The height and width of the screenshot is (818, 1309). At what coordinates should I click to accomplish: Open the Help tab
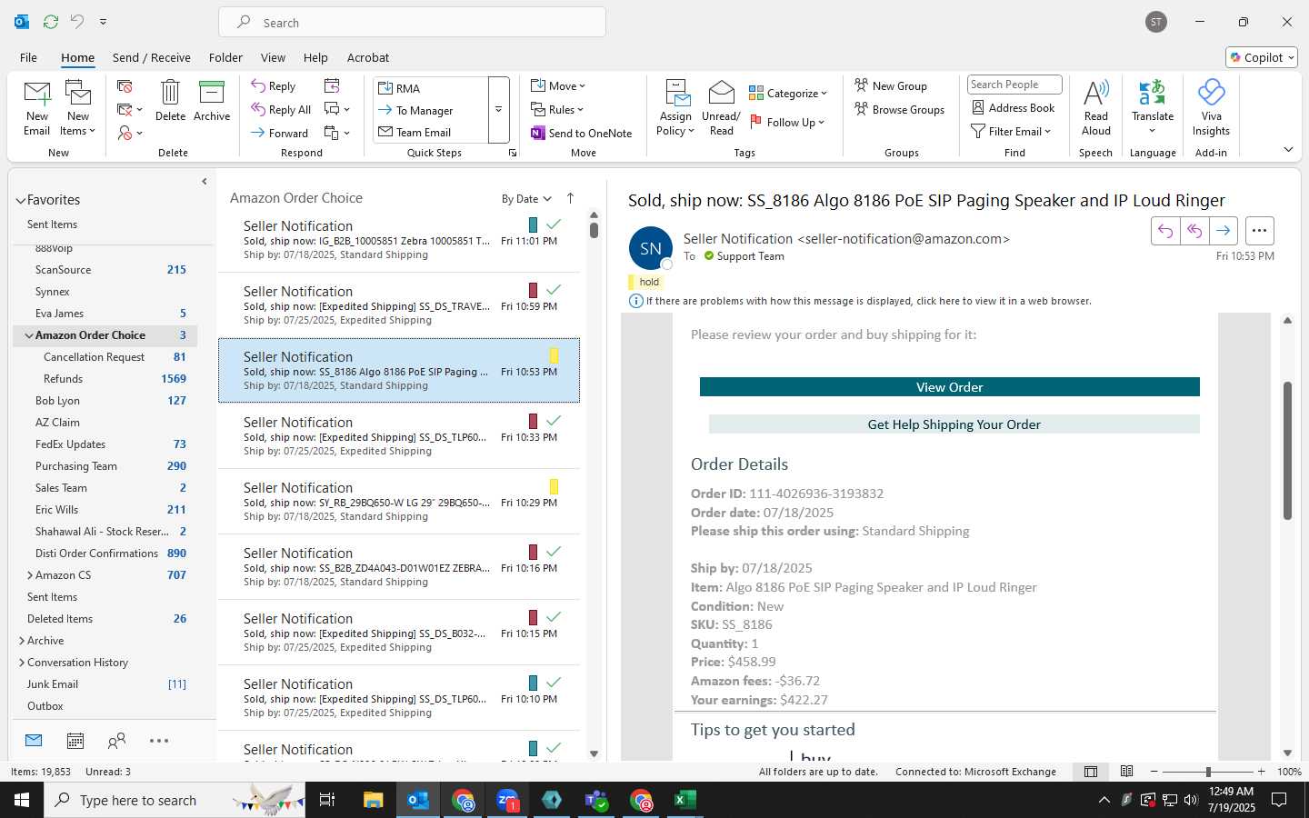tap(315, 57)
